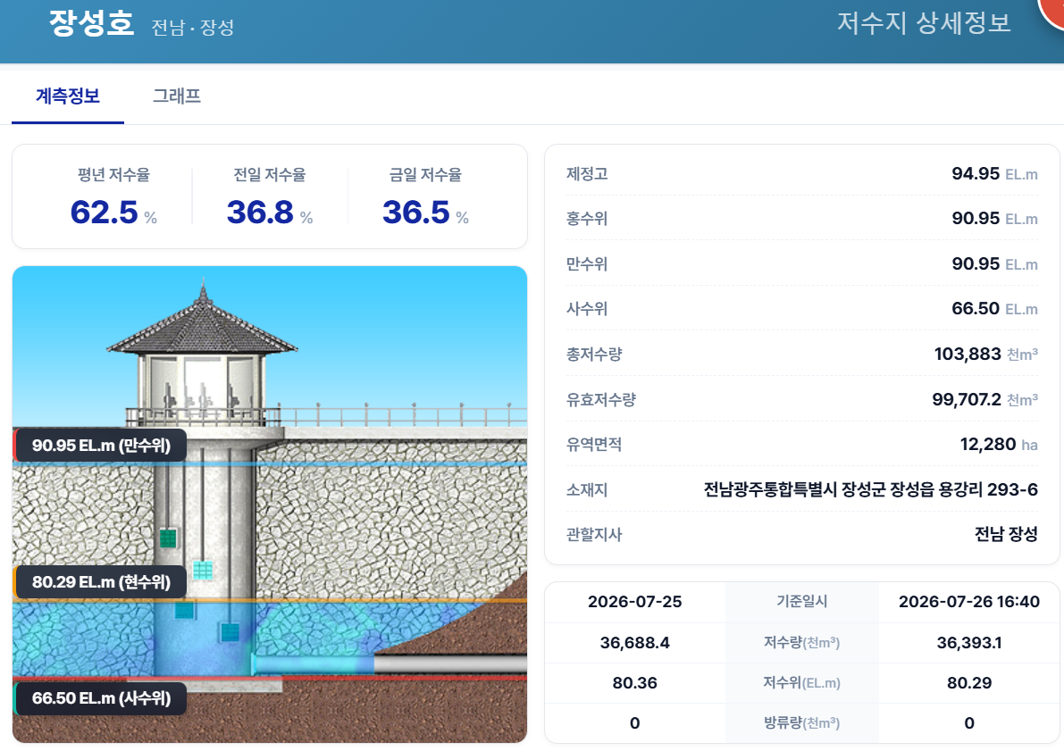
Task: Click the 저수위 value 80.36
Action: coord(634,682)
